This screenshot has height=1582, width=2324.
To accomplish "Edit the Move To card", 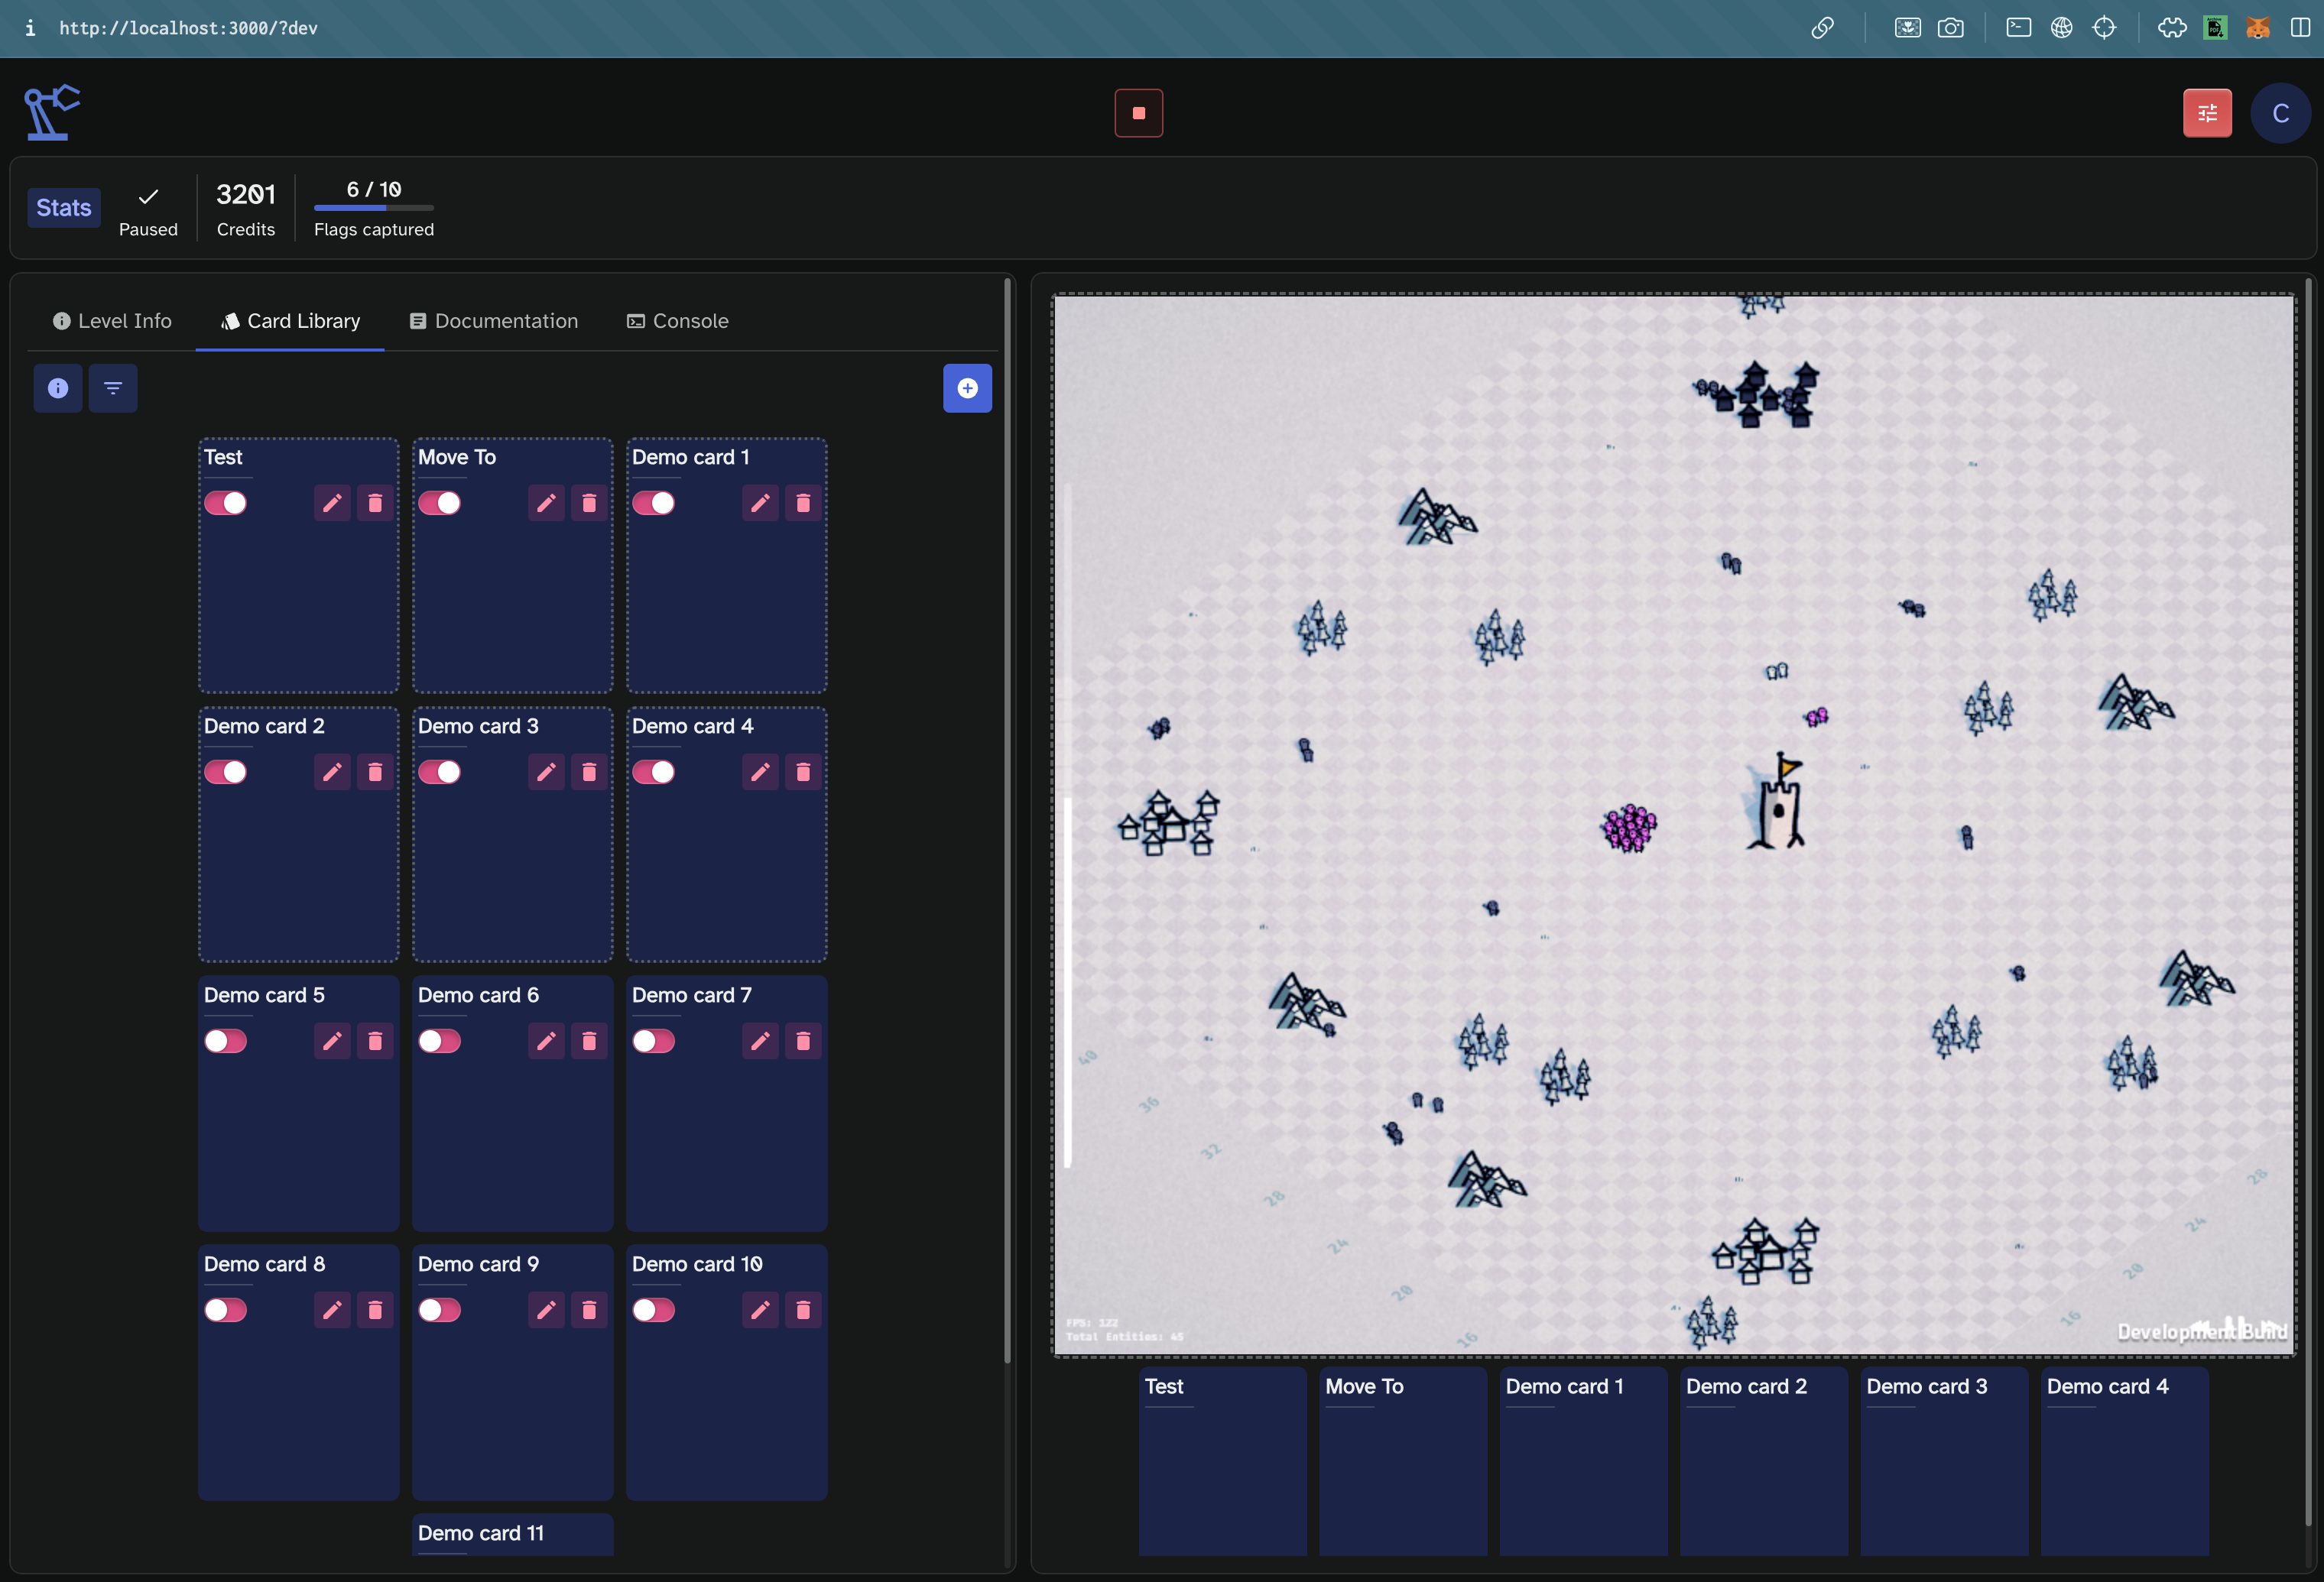I will tap(546, 503).
